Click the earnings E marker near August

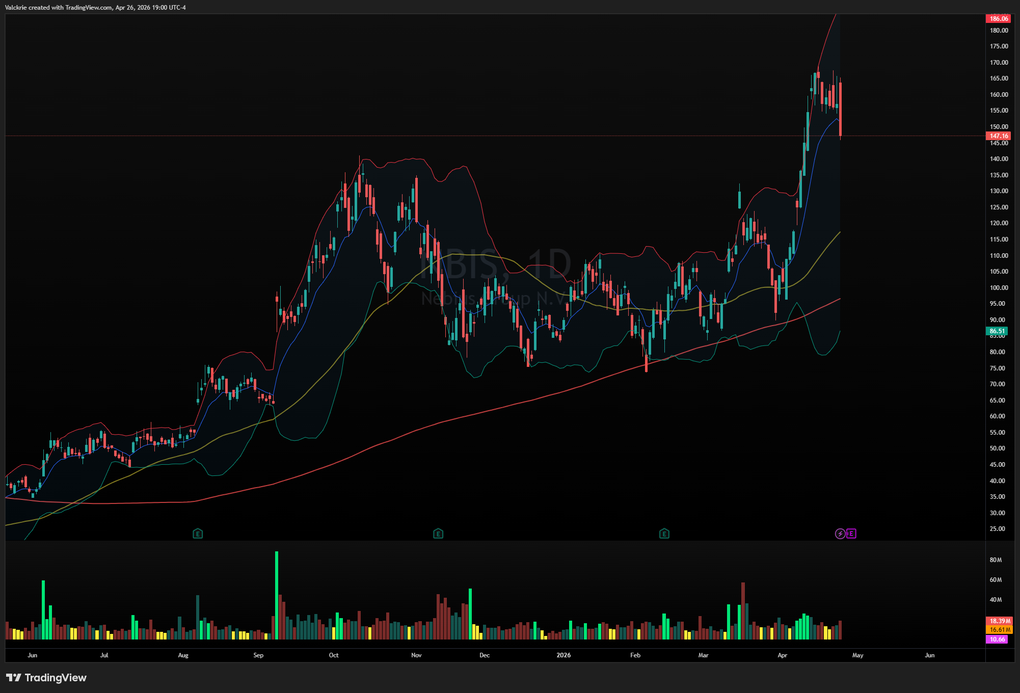click(x=198, y=534)
